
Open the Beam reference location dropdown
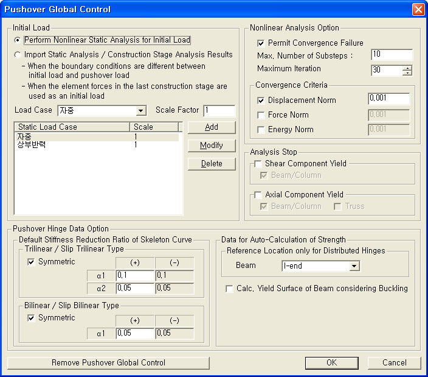click(354, 266)
